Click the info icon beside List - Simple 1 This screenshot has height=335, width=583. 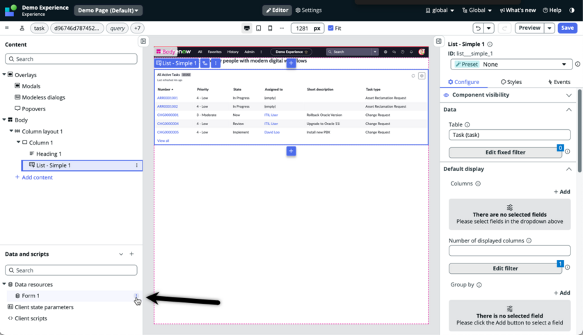tap(490, 44)
